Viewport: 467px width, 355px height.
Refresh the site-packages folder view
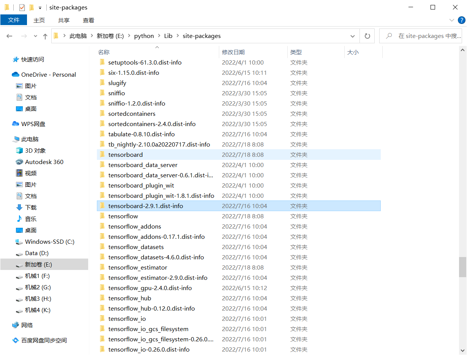[367, 36]
